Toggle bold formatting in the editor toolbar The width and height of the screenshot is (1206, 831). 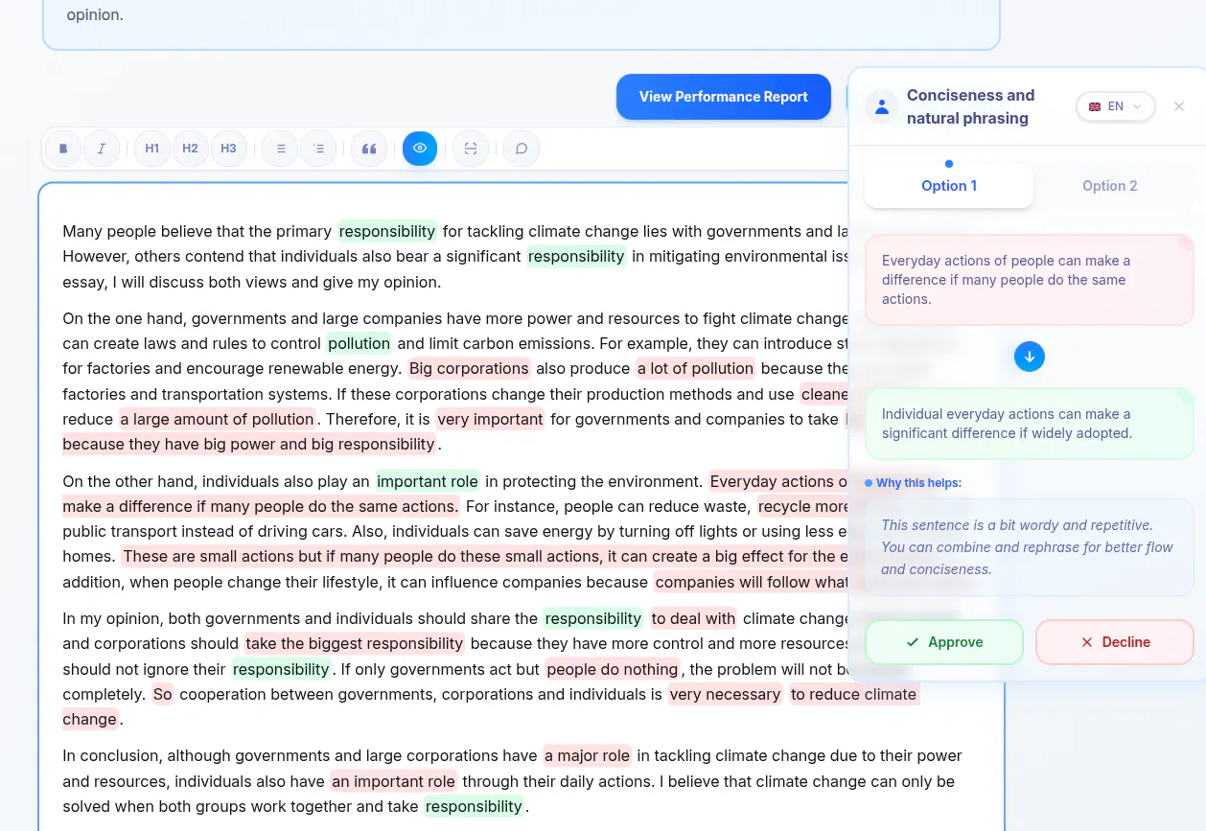[x=63, y=149]
